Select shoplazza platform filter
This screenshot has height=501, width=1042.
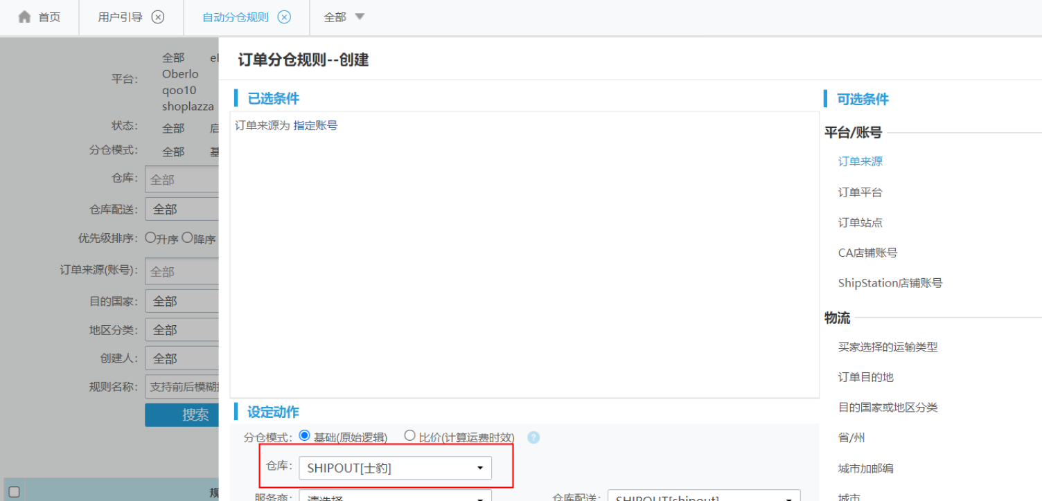point(188,107)
